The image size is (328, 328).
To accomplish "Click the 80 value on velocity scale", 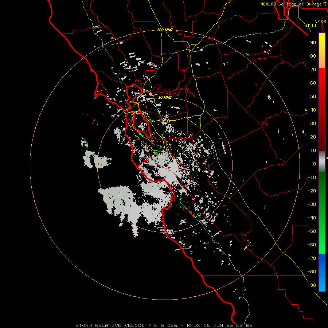I will (313, 56).
